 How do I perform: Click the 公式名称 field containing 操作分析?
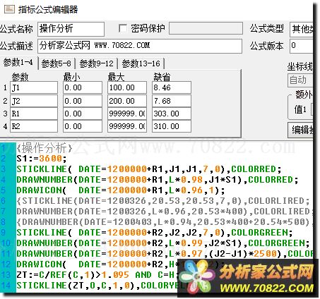click(71, 29)
